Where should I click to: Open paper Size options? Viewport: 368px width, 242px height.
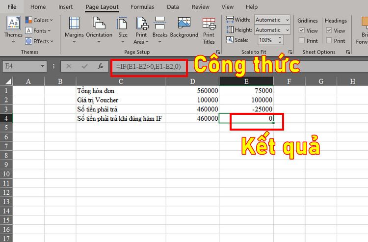(x=123, y=30)
